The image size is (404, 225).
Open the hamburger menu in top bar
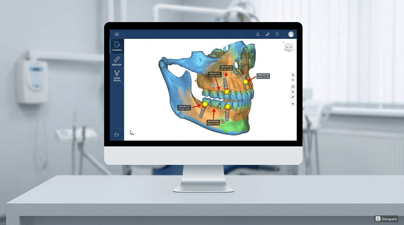coord(117,34)
